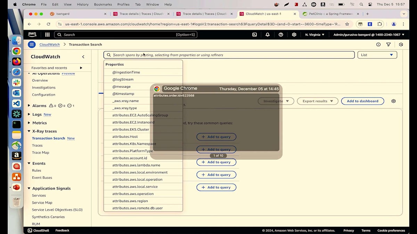Image resolution: width=417 pixels, height=234 pixels.
Task: Switch to the Isengard tab
Action: click(78, 14)
